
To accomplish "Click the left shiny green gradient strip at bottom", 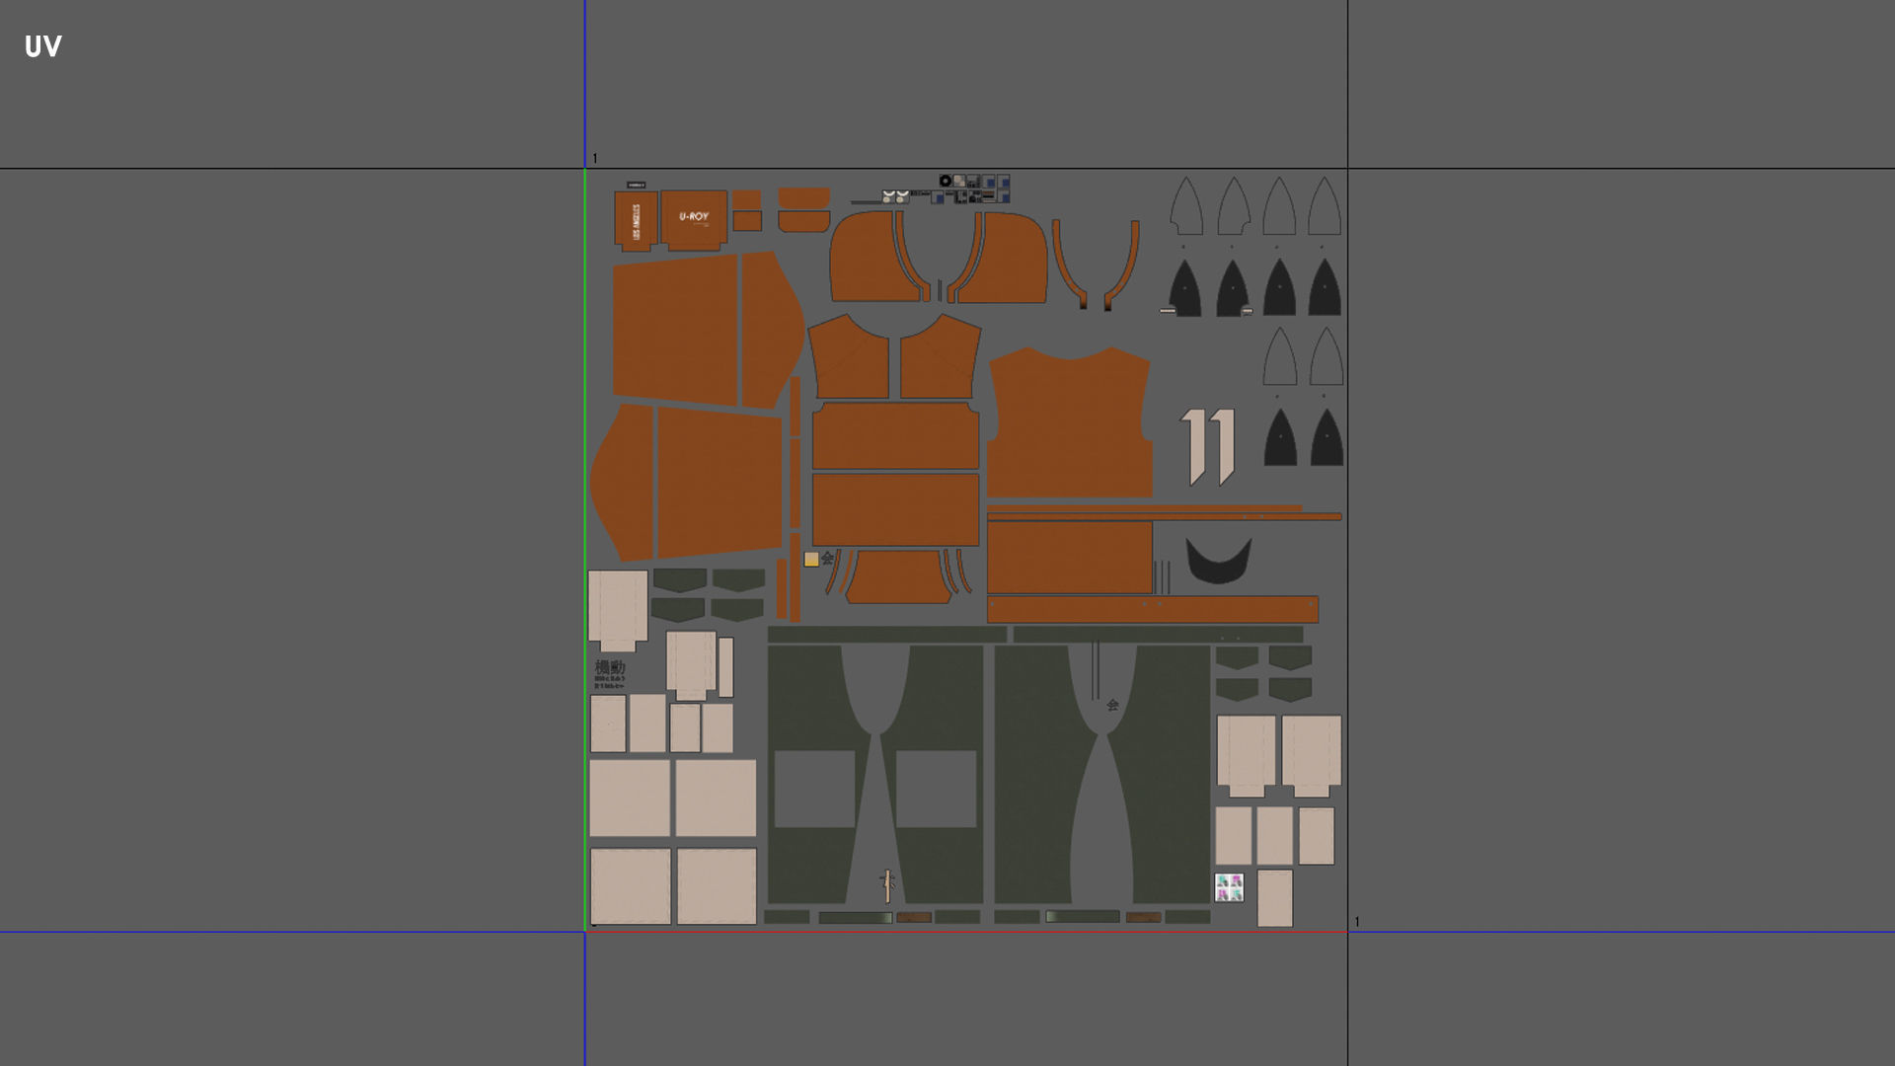I will [855, 918].
